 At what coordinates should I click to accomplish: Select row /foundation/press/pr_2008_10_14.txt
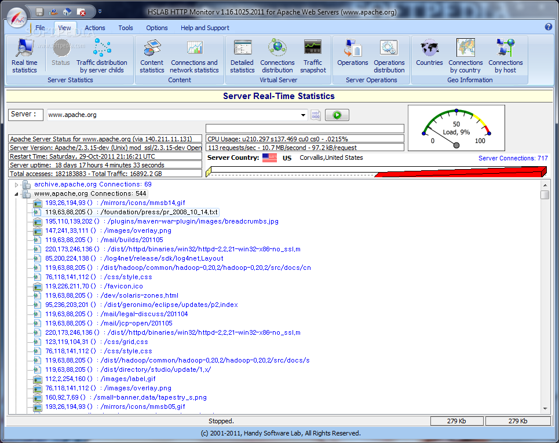pos(131,212)
